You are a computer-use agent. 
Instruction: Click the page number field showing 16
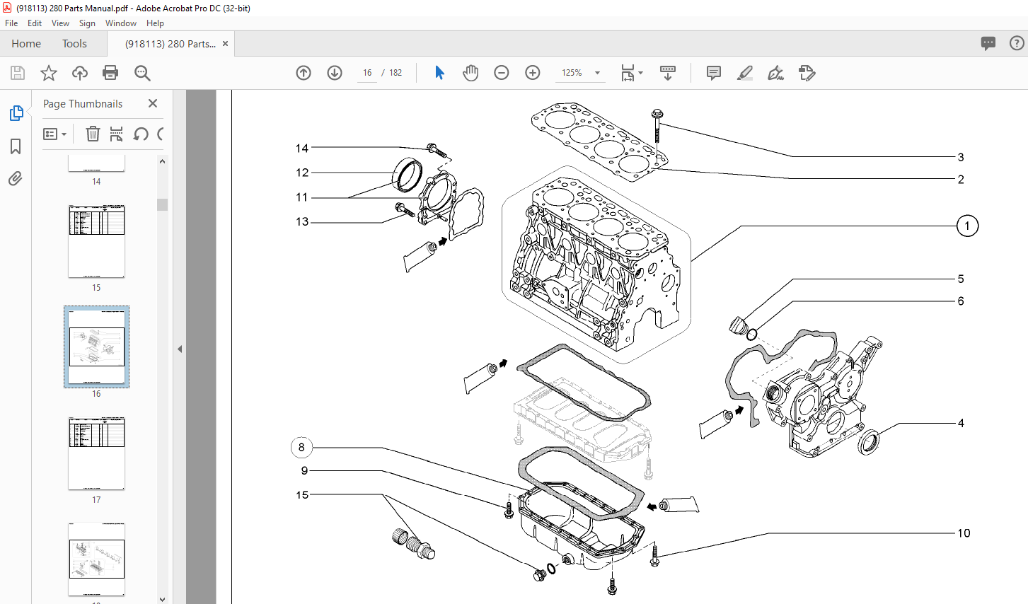pyautogui.click(x=367, y=73)
